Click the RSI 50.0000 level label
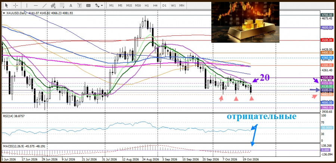This screenshot has height=163, width=336. (327, 128)
